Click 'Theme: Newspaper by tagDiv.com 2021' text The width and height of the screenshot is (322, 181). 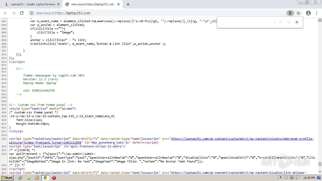[54, 75]
